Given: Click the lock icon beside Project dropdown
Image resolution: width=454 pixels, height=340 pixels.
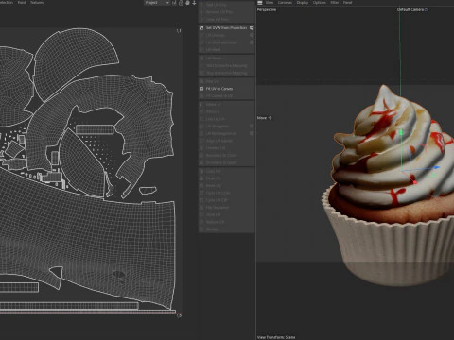Looking at the screenshot, I should (x=181, y=3).
